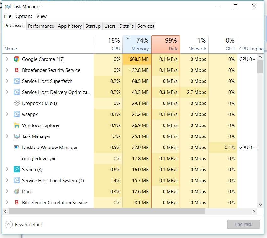Switch to the Services tab
This screenshot has height=238, width=267.
tap(146, 26)
